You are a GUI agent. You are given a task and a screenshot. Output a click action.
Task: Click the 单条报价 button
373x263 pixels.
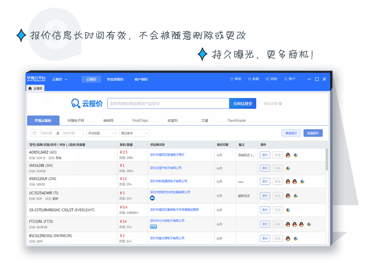(291, 133)
